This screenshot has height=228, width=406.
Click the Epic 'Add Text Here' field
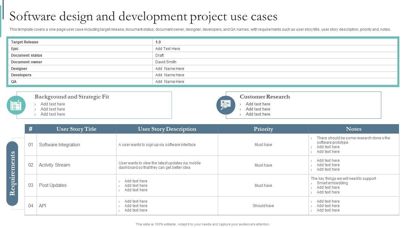(x=167, y=49)
